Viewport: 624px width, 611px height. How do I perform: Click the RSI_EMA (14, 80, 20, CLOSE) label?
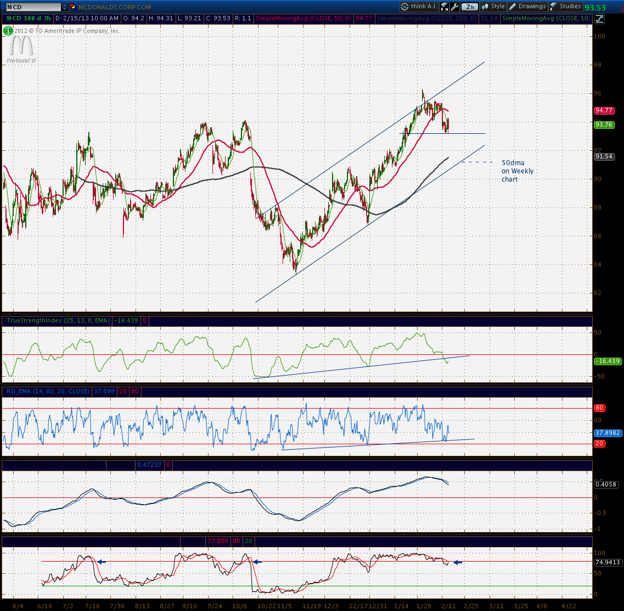pyautogui.click(x=48, y=392)
